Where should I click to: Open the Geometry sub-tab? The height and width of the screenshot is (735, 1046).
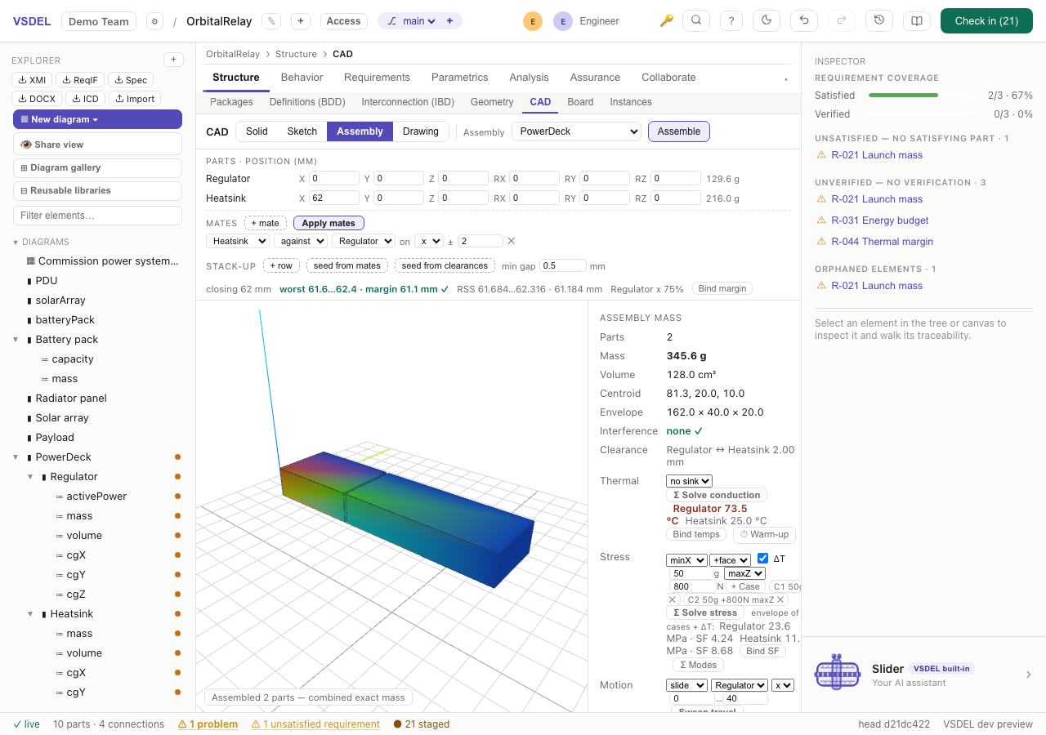492,102
